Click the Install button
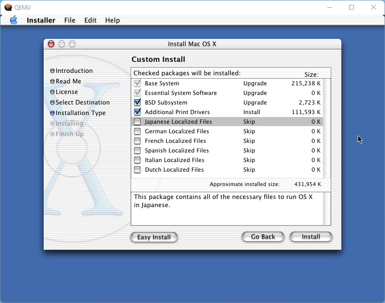Viewport: 385px width, 303px height. tap(311, 237)
